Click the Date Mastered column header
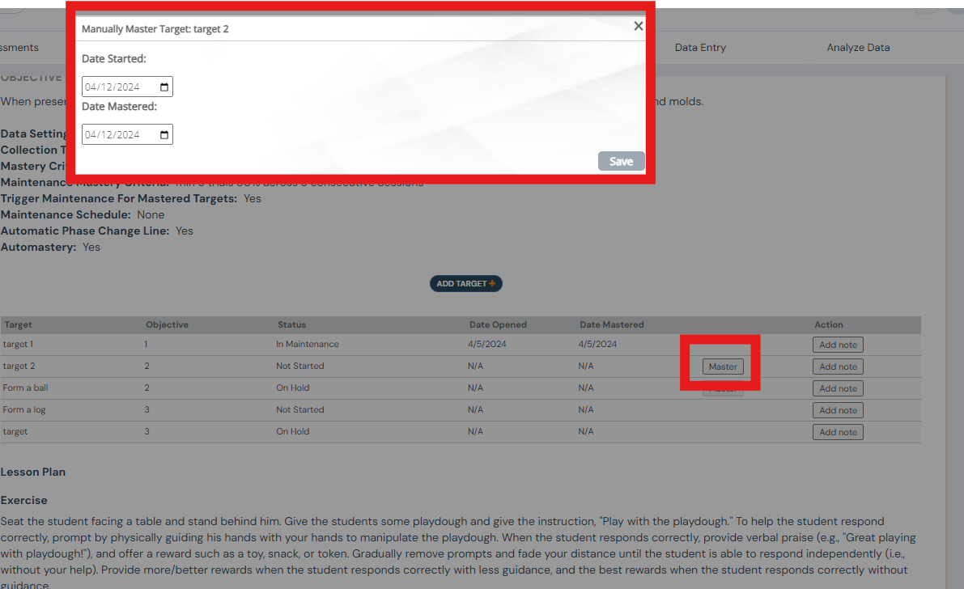Viewport: 964px width, 589px height. [611, 324]
